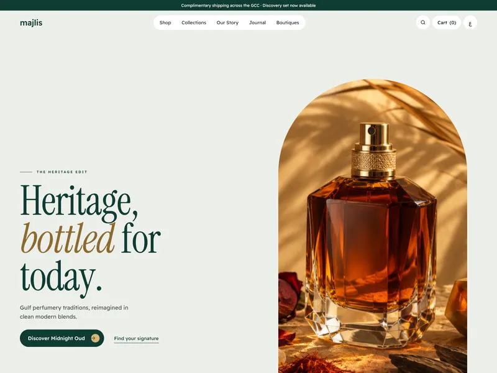
Task: Open the Collections nav item
Action: 194,22
